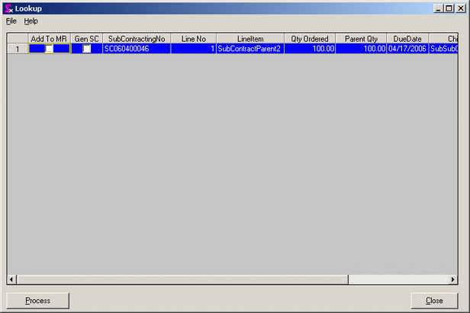Click the horizontal scrollbar left arrow
This screenshot has width=470, height=313.
[x=11, y=280]
